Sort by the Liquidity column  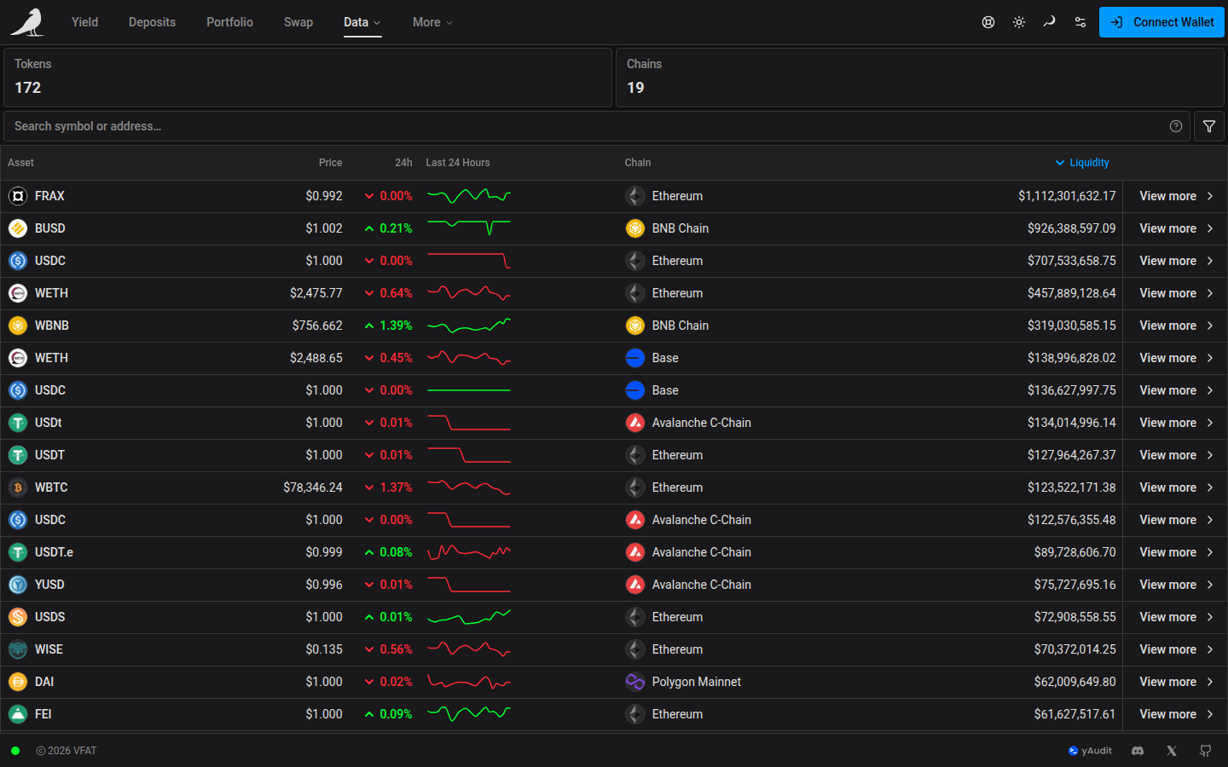click(1082, 163)
